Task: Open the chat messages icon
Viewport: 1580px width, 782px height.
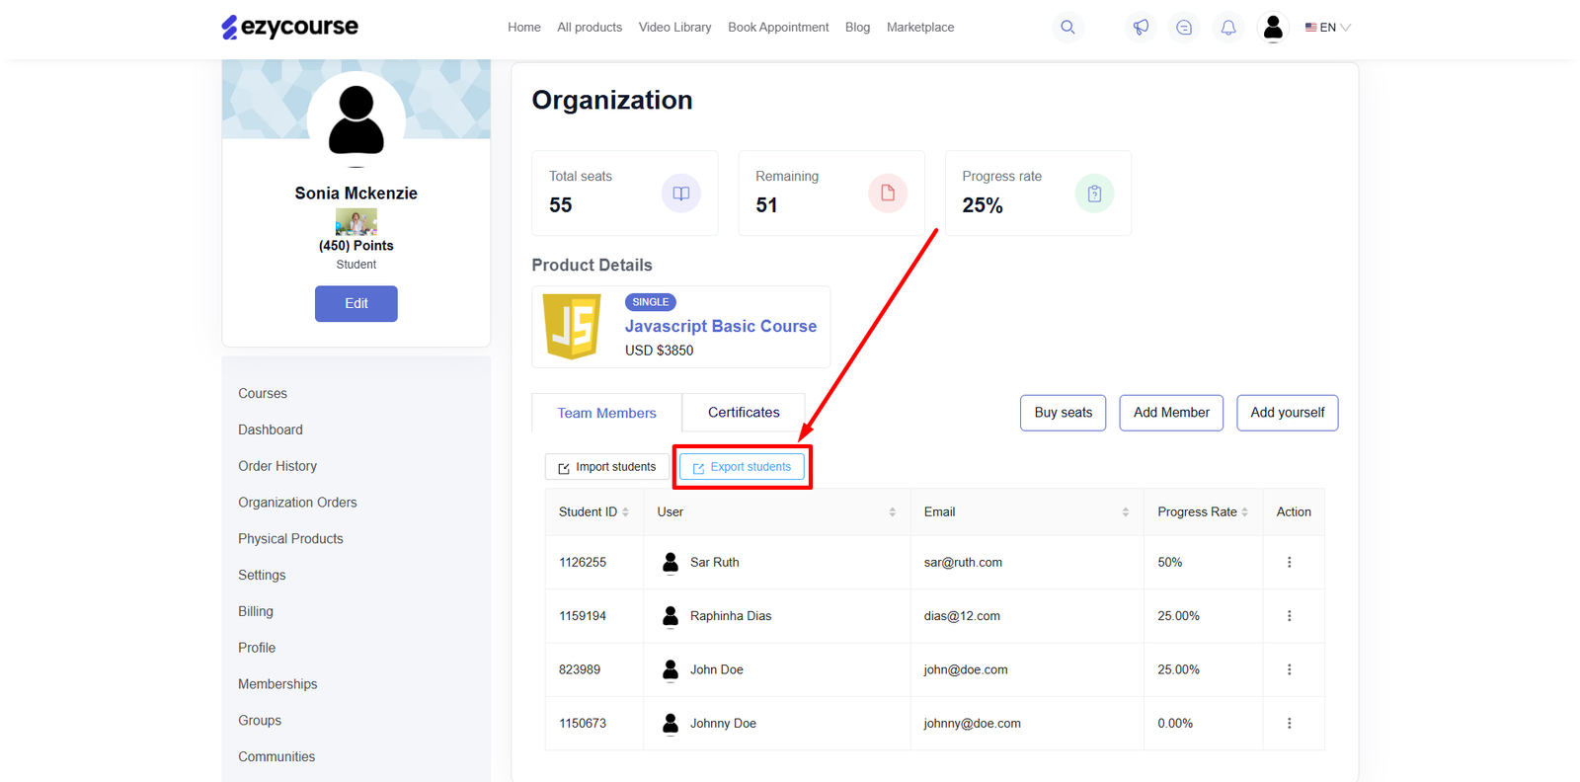Action: [1184, 28]
